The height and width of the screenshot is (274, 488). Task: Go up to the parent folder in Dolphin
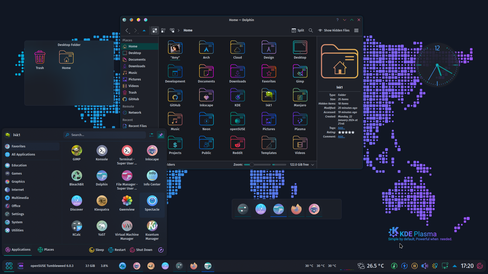(144, 30)
